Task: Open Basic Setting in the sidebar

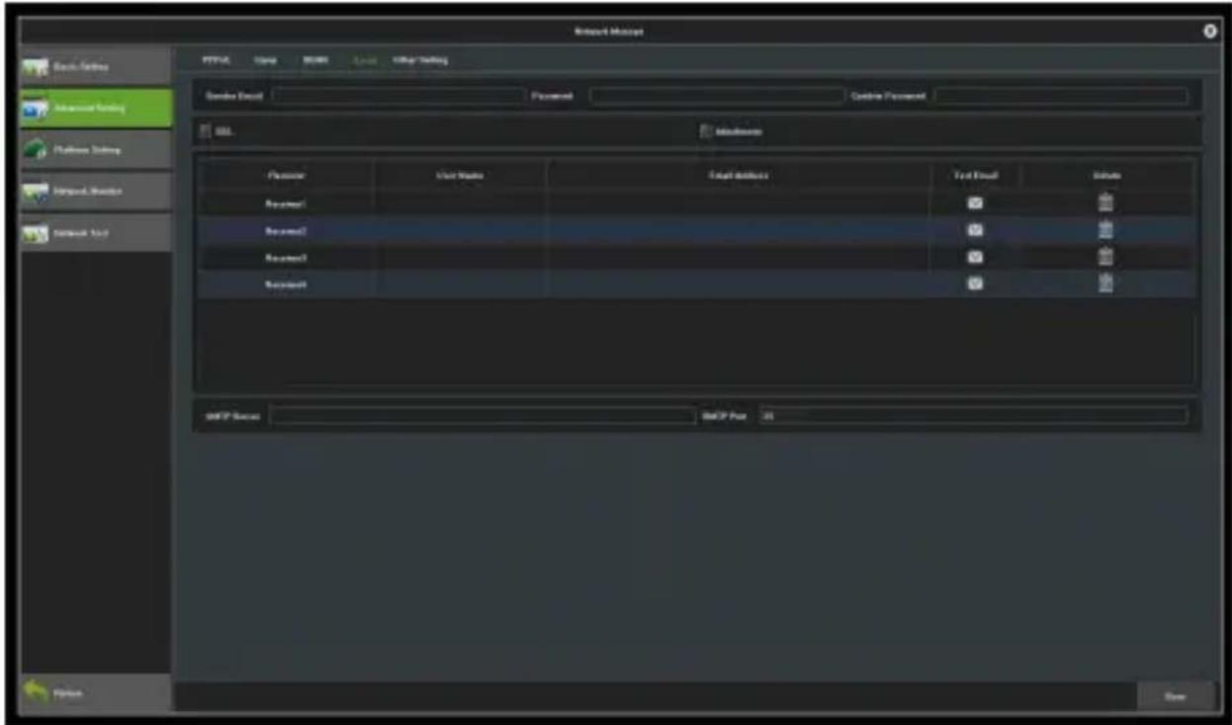Action: (x=96, y=65)
